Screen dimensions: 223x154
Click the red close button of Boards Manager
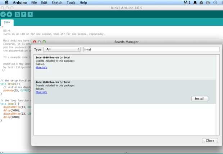(35, 42)
